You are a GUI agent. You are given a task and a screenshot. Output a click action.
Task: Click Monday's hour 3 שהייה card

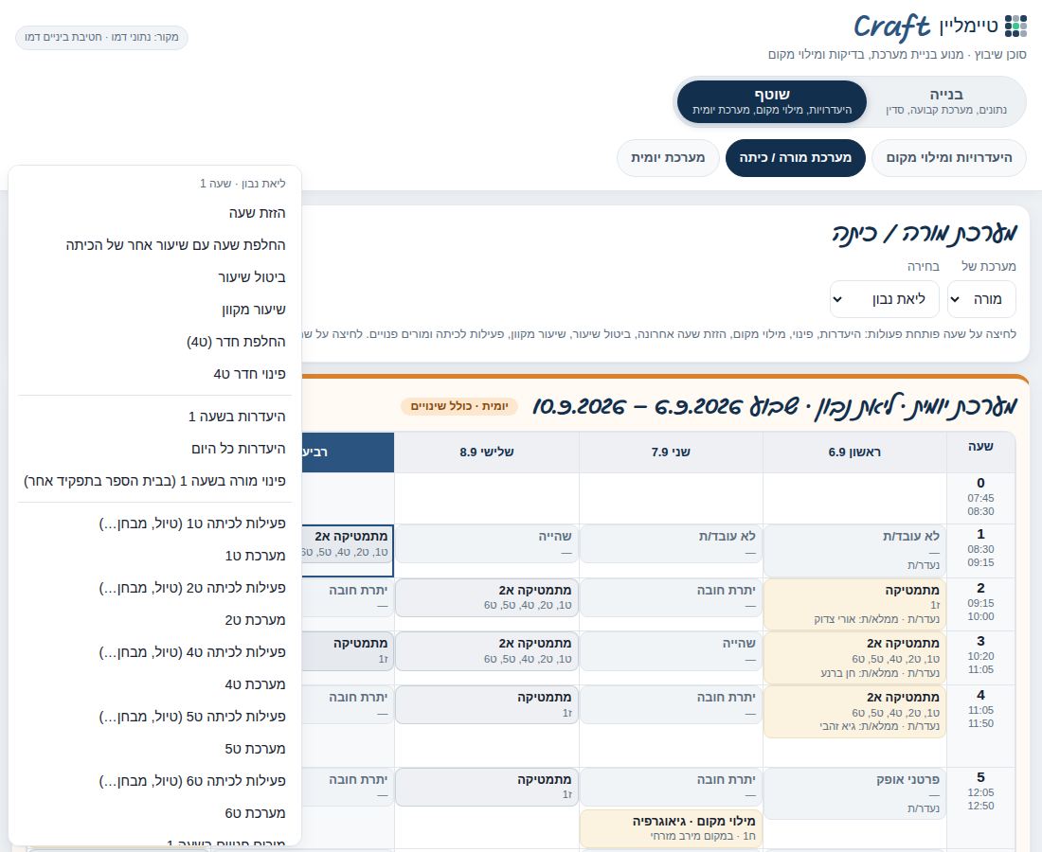[671, 650]
